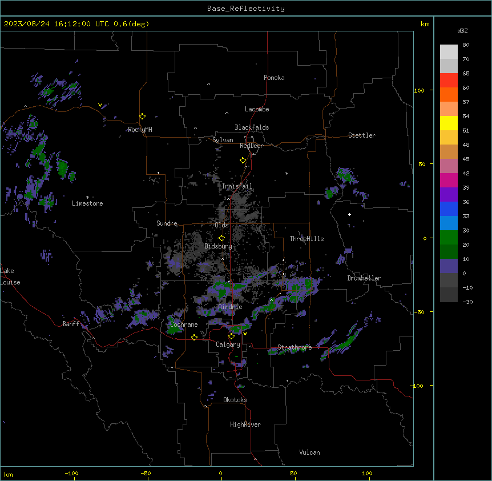Pick the orange 57-60 dBZ legend swatch
Image resolution: width=492 pixels, height=481 pixels.
[449, 94]
